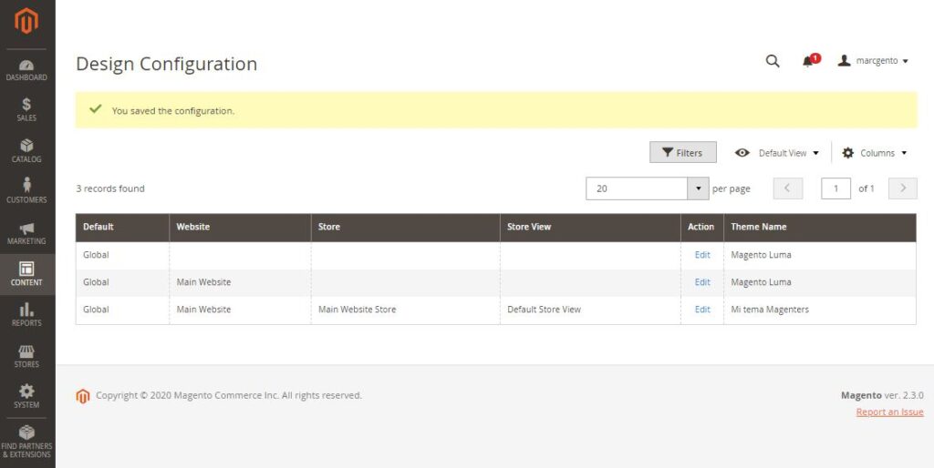The image size is (934, 468).
Task: Edit the Mi tema Magenters row
Action: click(x=701, y=310)
